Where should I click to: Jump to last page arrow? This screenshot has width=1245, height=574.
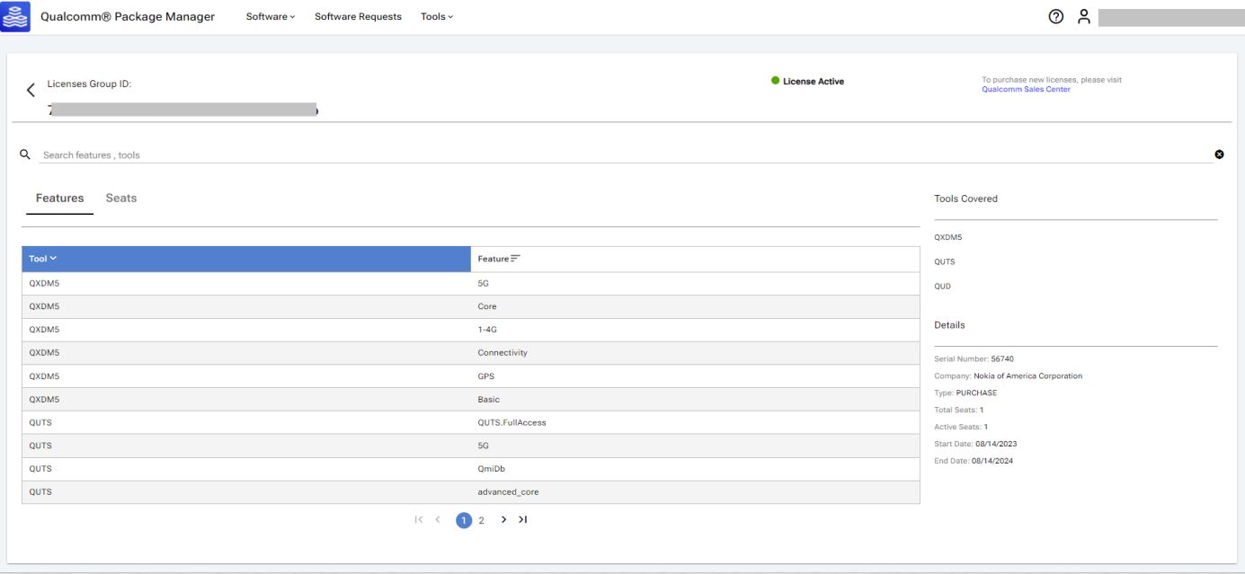pyautogui.click(x=523, y=520)
